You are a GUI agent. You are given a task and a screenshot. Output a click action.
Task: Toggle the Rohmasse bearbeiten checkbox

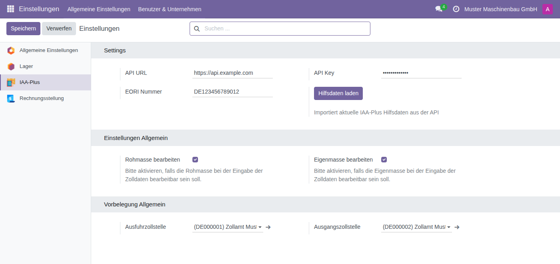[195, 160]
